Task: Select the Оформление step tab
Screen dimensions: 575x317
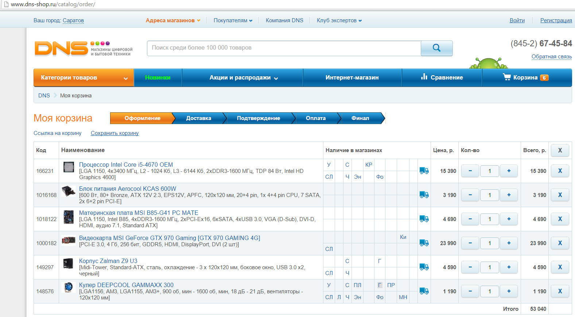Action: click(x=142, y=118)
